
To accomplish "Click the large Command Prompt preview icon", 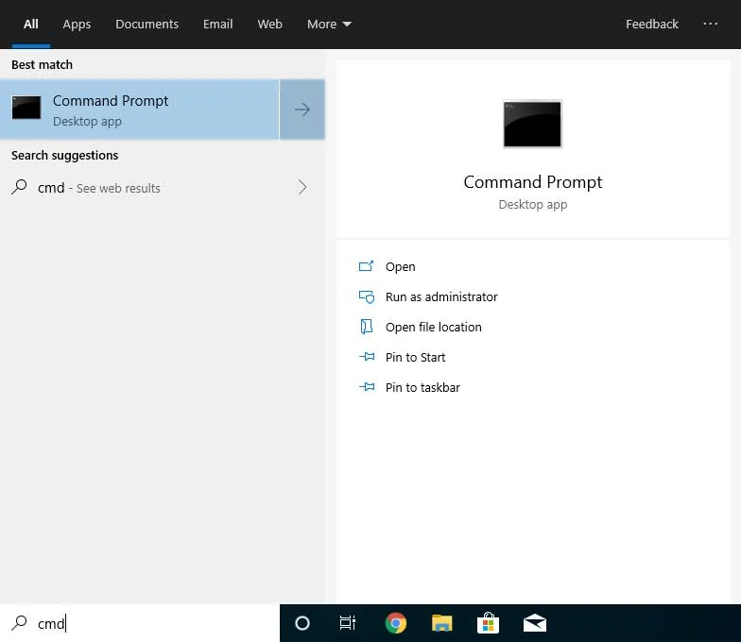I will (x=532, y=124).
